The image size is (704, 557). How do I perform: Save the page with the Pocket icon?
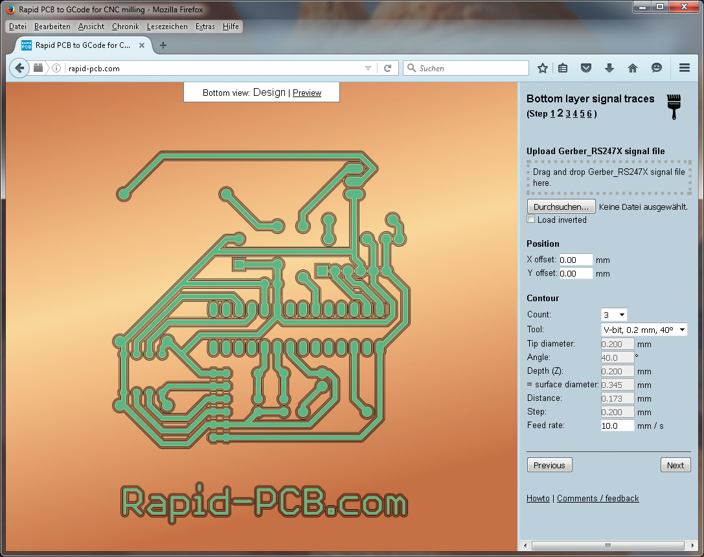point(586,68)
